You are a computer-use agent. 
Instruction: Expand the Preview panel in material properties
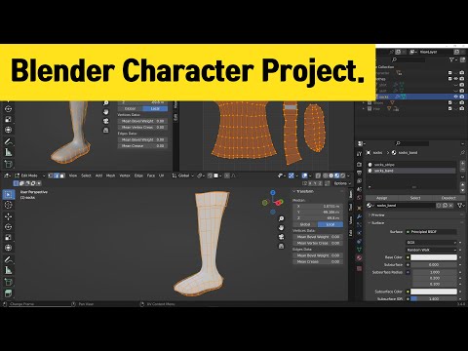click(377, 215)
